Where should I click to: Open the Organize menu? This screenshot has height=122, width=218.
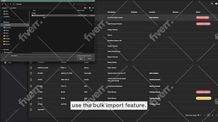tap(5, 8)
